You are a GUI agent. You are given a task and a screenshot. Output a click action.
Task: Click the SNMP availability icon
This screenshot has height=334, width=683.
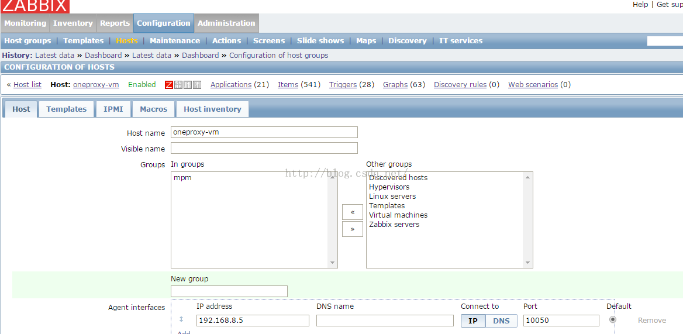coord(178,85)
